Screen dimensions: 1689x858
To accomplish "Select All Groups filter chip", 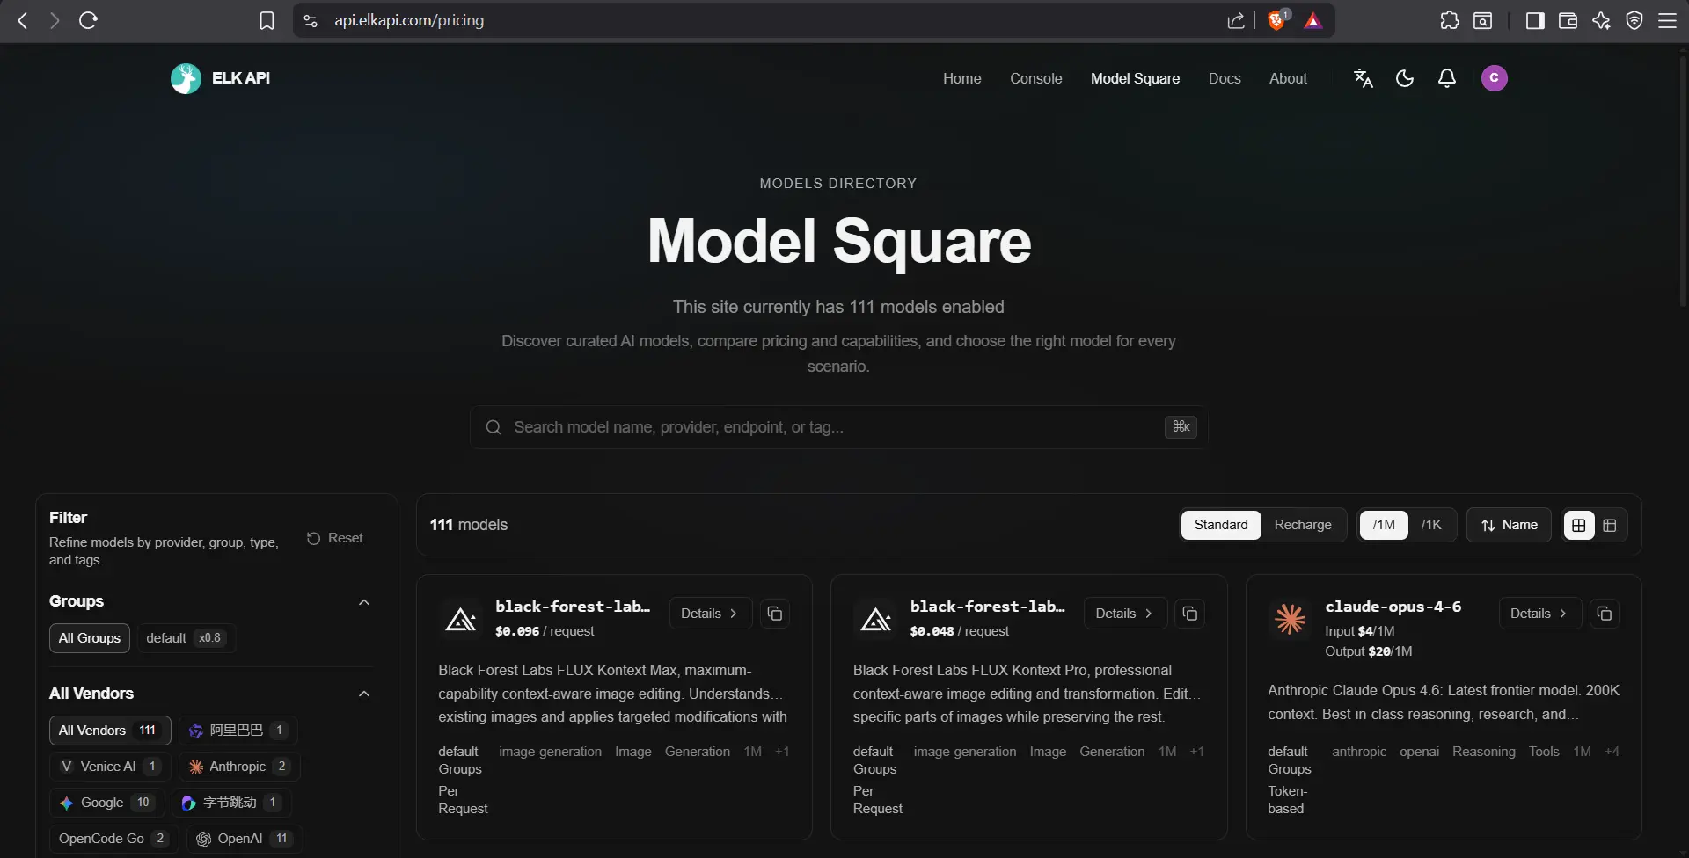I will [x=90, y=638].
